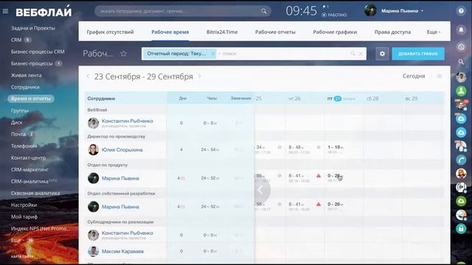Remove the Отчетный период filter chip
The image size is (472, 265).
point(212,54)
